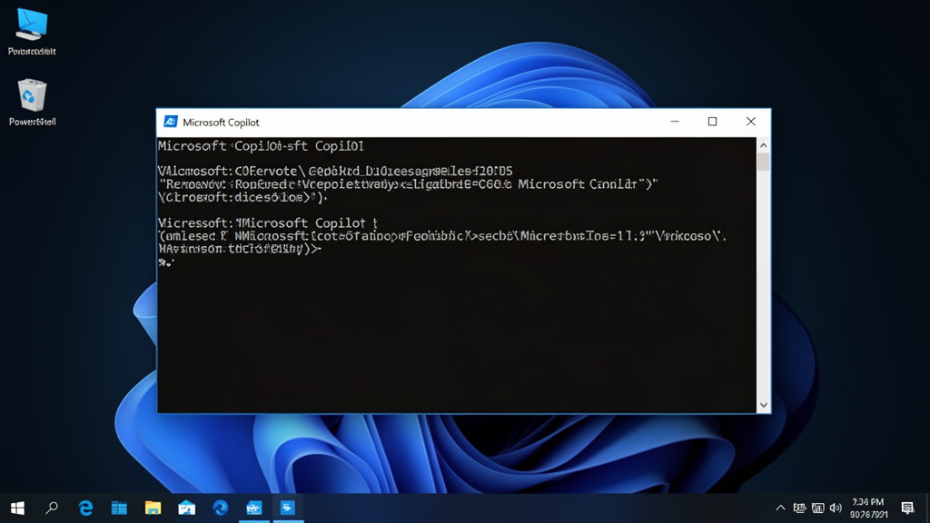Open the network tray icon

(x=799, y=508)
